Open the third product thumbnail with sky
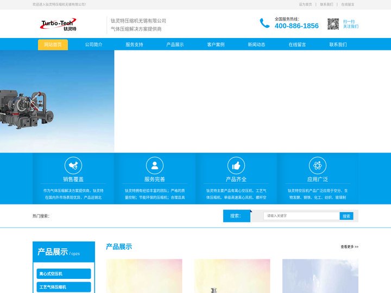This screenshot has height=293, width=391. point(320,276)
